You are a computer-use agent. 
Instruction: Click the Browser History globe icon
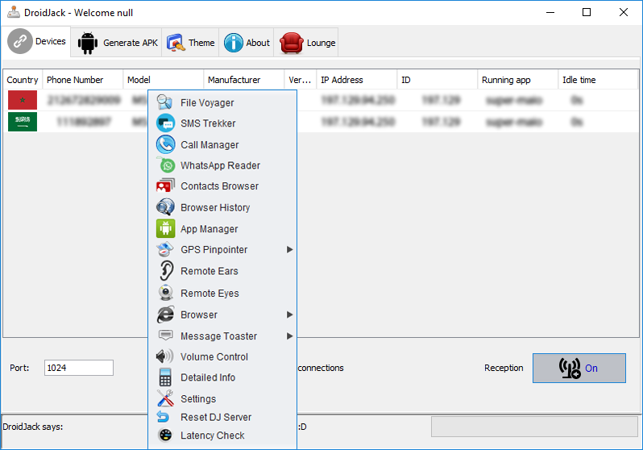[165, 207]
